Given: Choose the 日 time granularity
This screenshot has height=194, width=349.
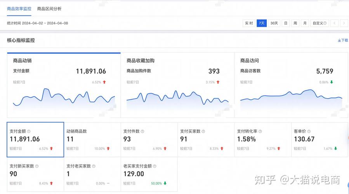Looking at the screenshot, I should coord(286,23).
